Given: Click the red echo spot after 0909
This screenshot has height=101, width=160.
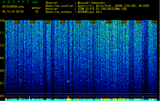Looking at the screenshot, I should 143,81.
